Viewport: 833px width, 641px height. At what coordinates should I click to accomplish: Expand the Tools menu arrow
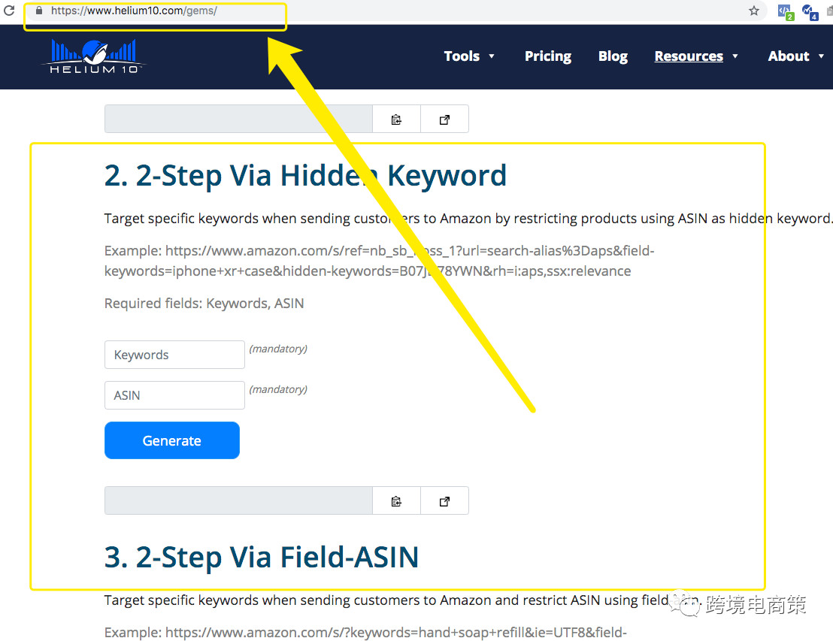point(492,56)
